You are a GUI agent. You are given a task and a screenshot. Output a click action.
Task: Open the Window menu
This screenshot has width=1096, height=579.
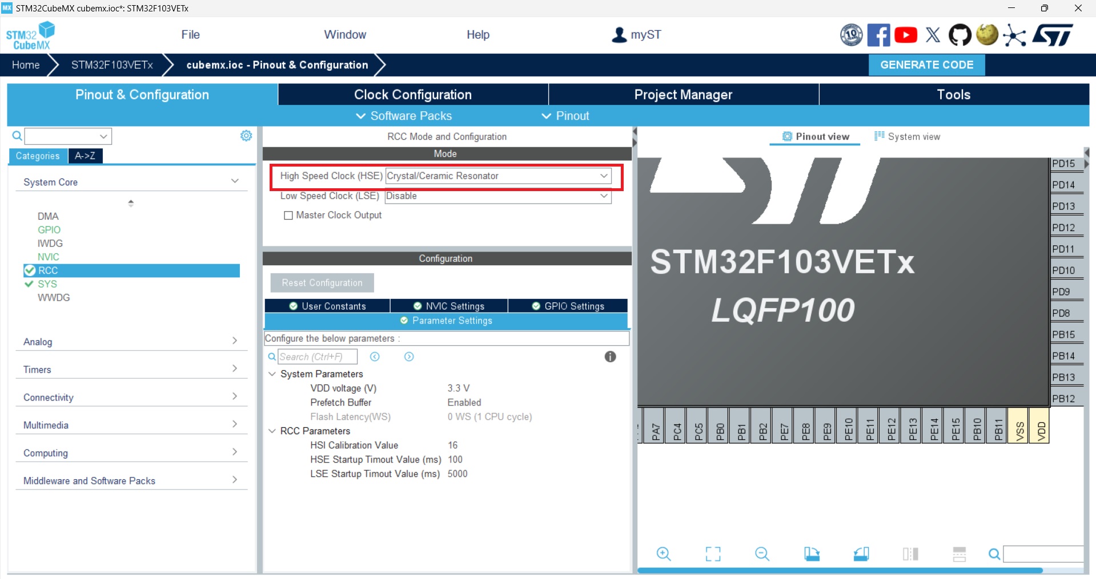345,35
